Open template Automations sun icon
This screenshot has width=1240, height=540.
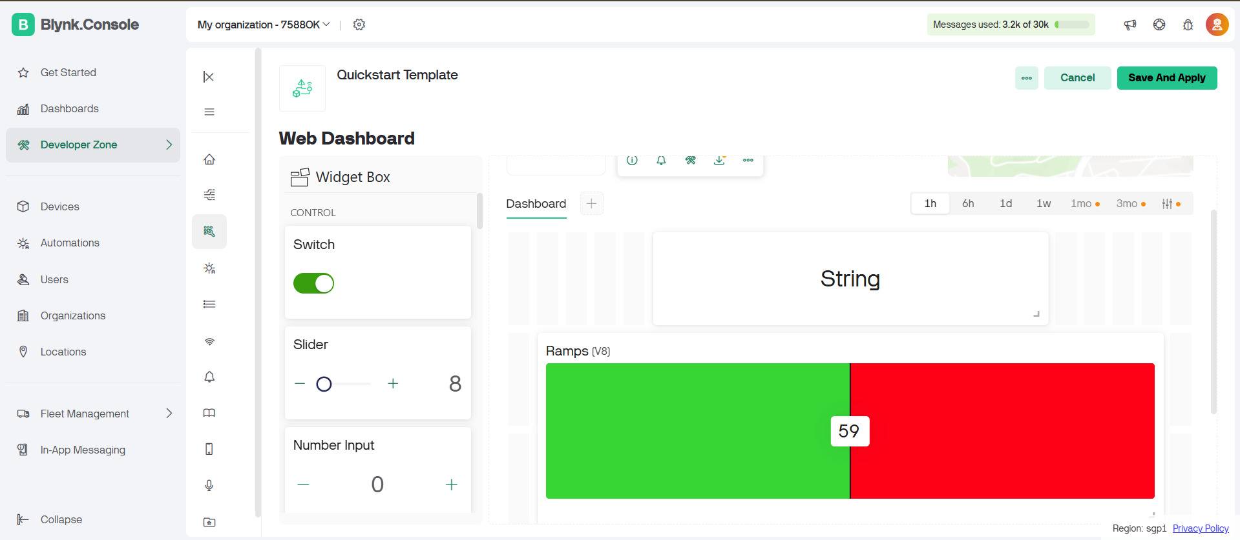tap(209, 268)
